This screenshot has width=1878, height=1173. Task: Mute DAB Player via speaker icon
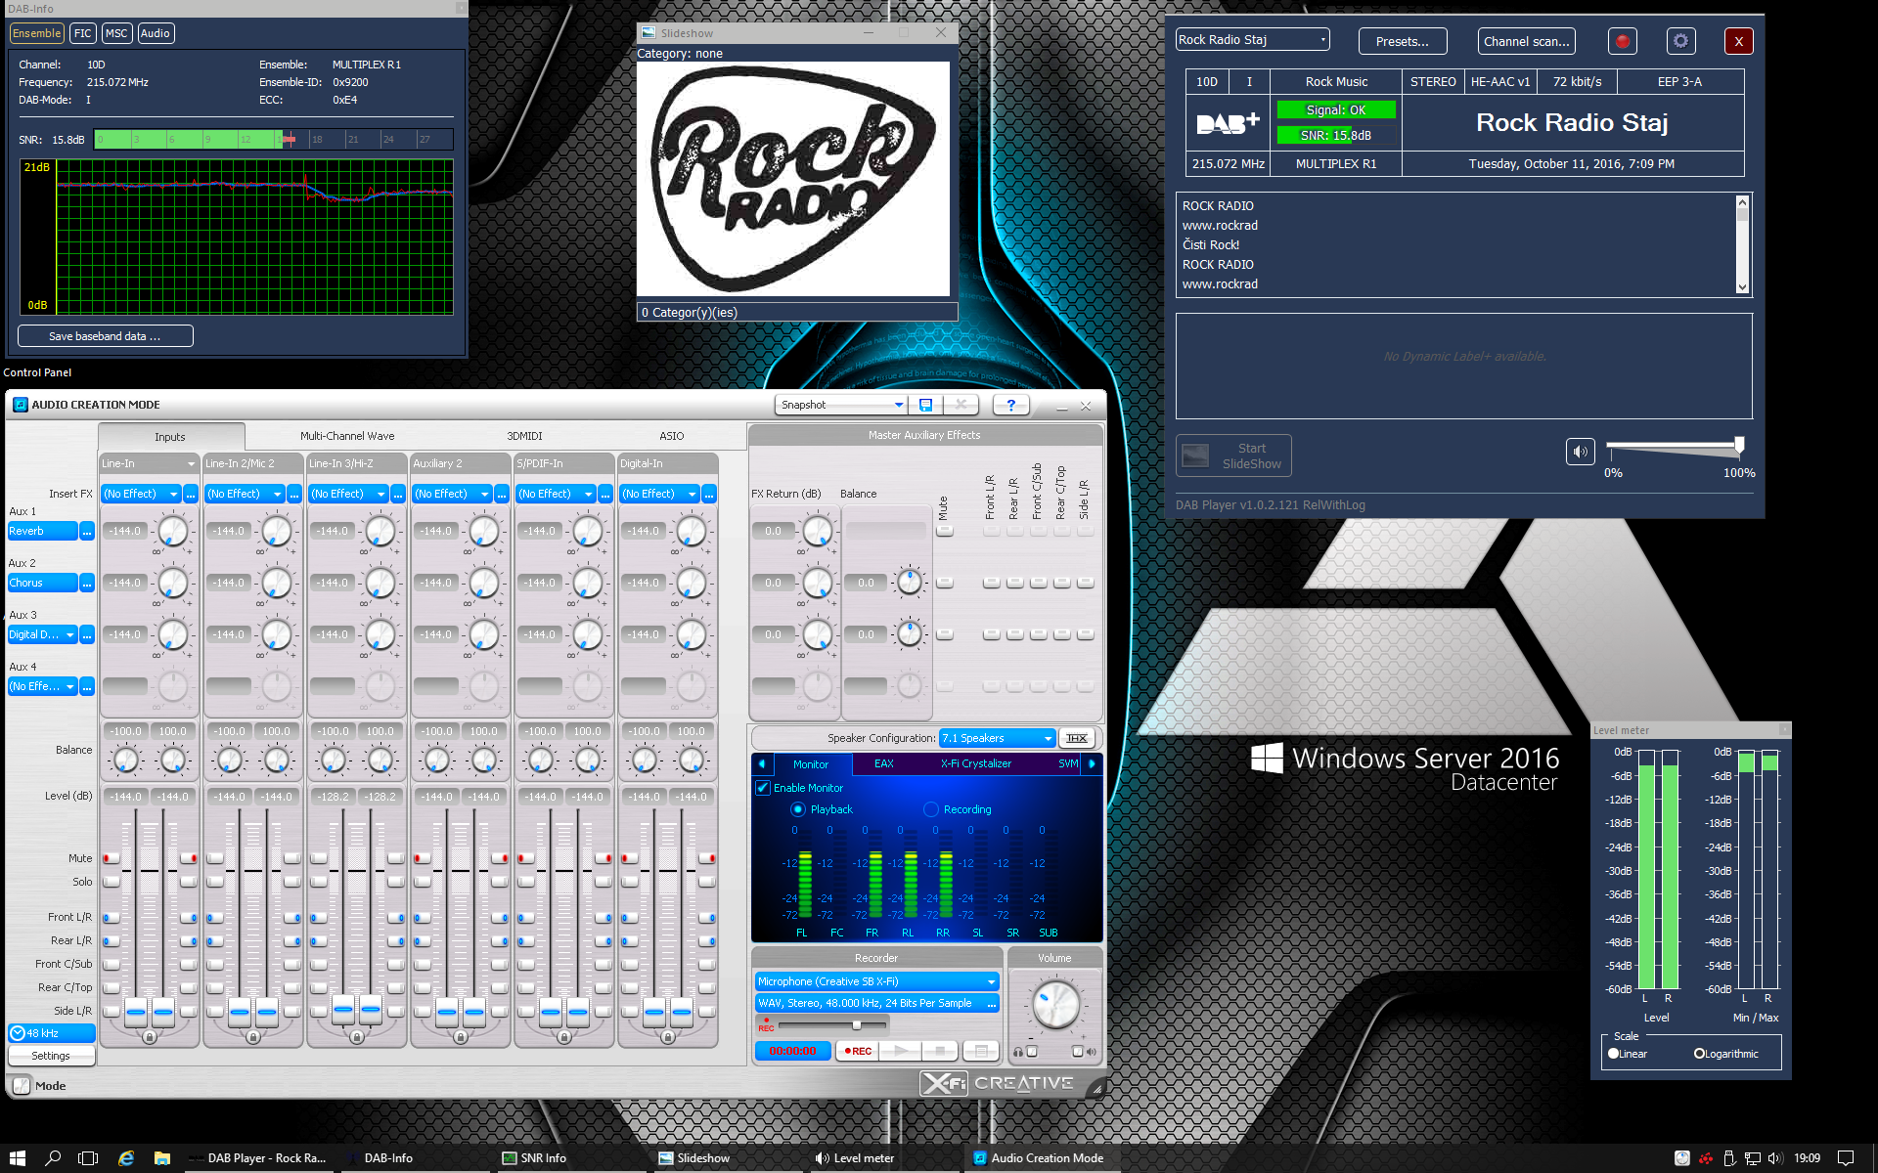pos(1580,452)
